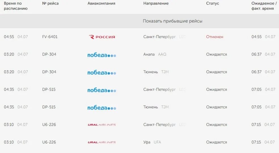This screenshot has height=153, width=279.
Task: Click flight number U6-226 to Уфа
Action: pos(49,142)
